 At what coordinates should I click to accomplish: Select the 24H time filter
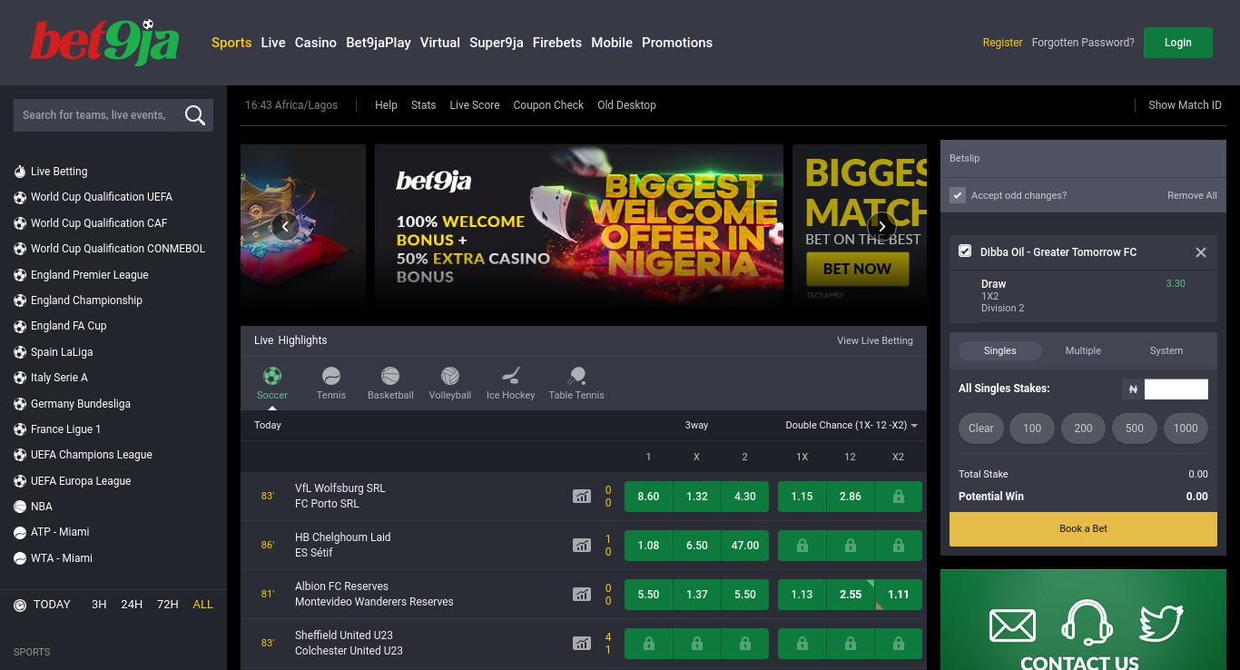pyautogui.click(x=132, y=605)
